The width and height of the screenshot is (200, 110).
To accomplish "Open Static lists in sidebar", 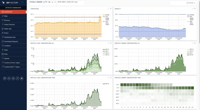I will 13,29.
